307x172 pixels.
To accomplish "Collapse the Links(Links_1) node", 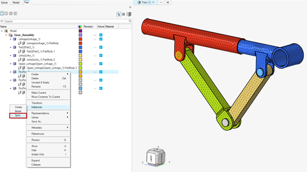I will (10, 55).
